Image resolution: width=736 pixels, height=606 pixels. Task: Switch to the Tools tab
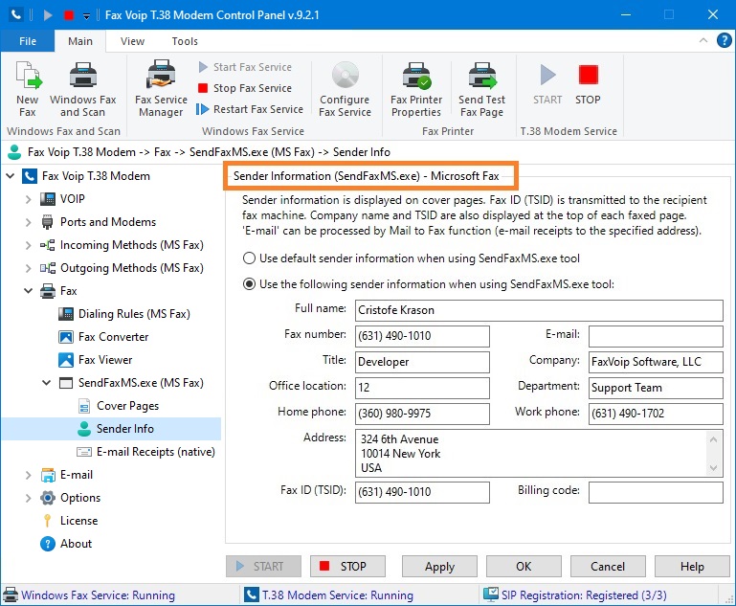click(x=185, y=41)
